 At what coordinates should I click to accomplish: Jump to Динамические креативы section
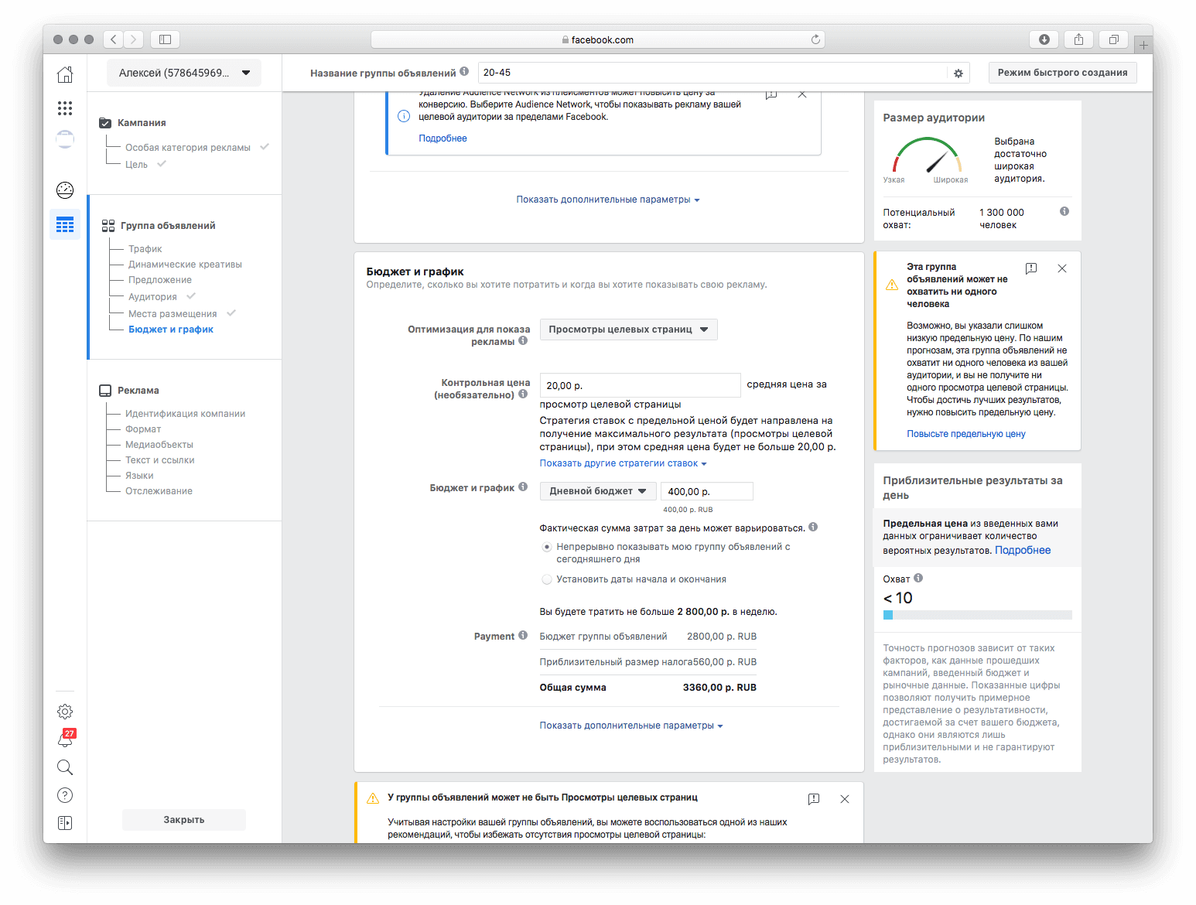tap(185, 265)
